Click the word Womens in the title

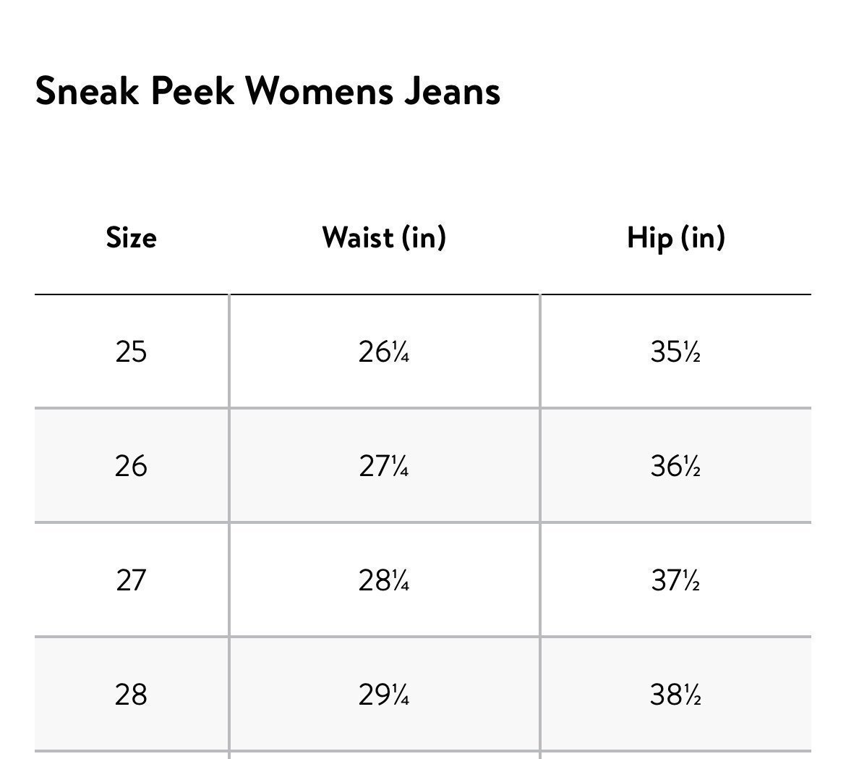320,90
